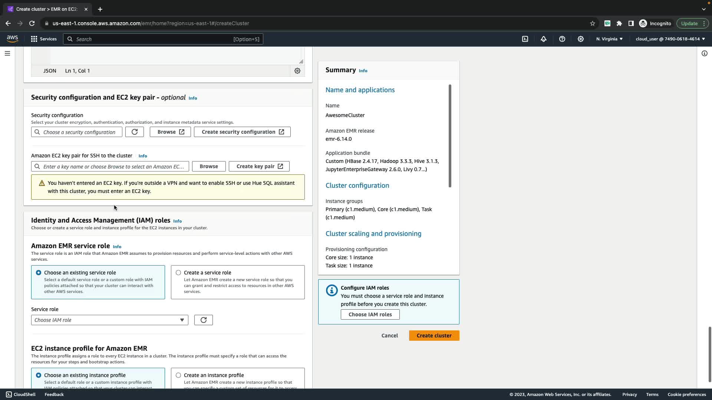Click the Create key pair button
Image resolution: width=712 pixels, height=400 pixels.
click(259, 166)
